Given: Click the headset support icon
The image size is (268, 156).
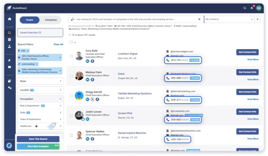Looking at the screenshot, I should pos(244,8).
